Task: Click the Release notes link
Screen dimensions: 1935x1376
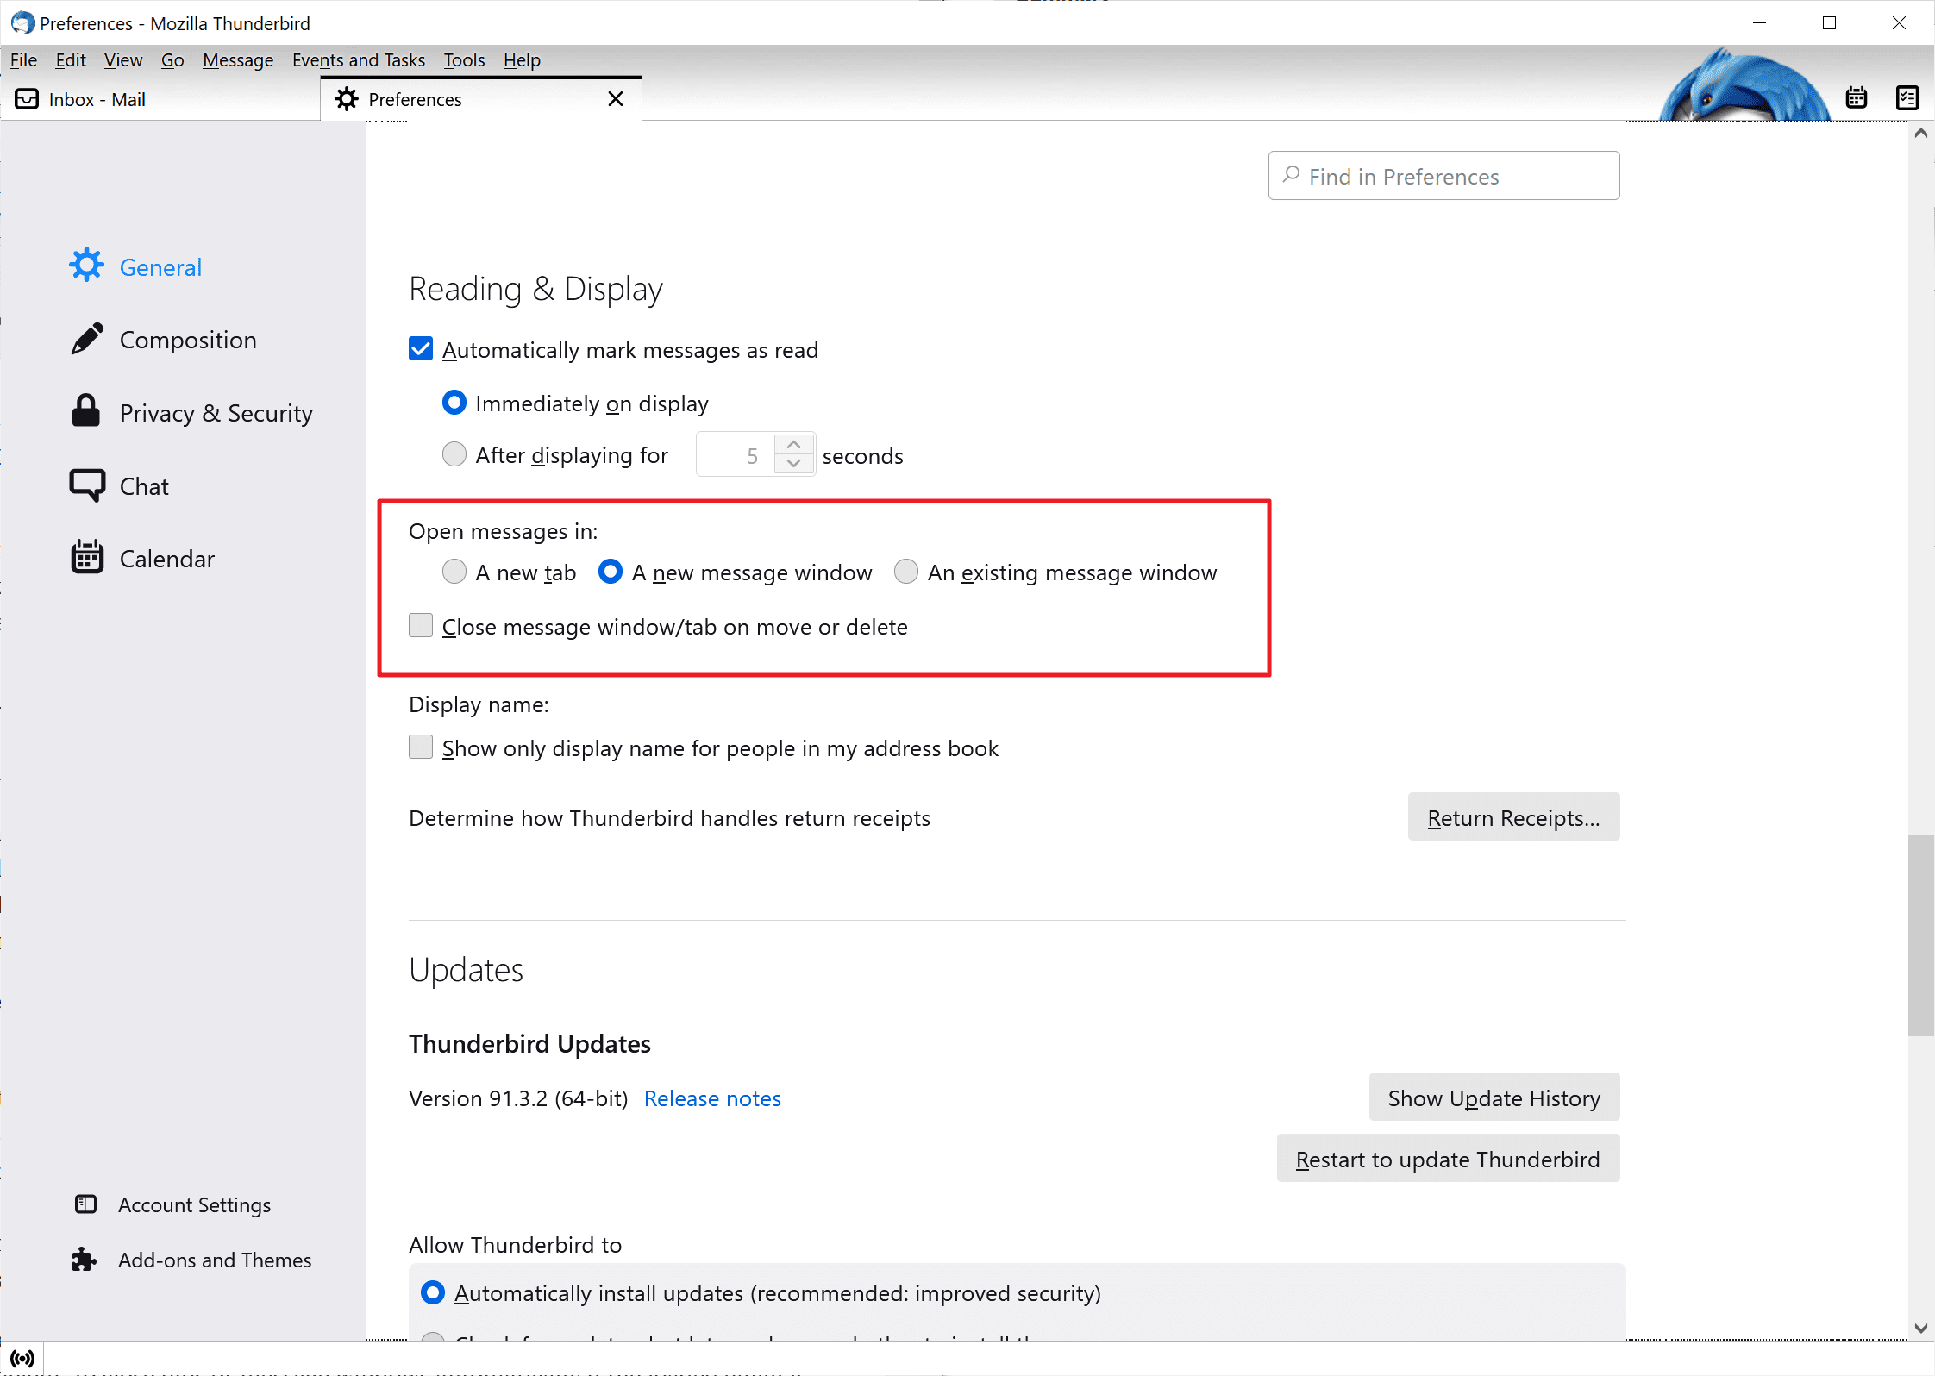Action: pyautogui.click(x=712, y=1098)
